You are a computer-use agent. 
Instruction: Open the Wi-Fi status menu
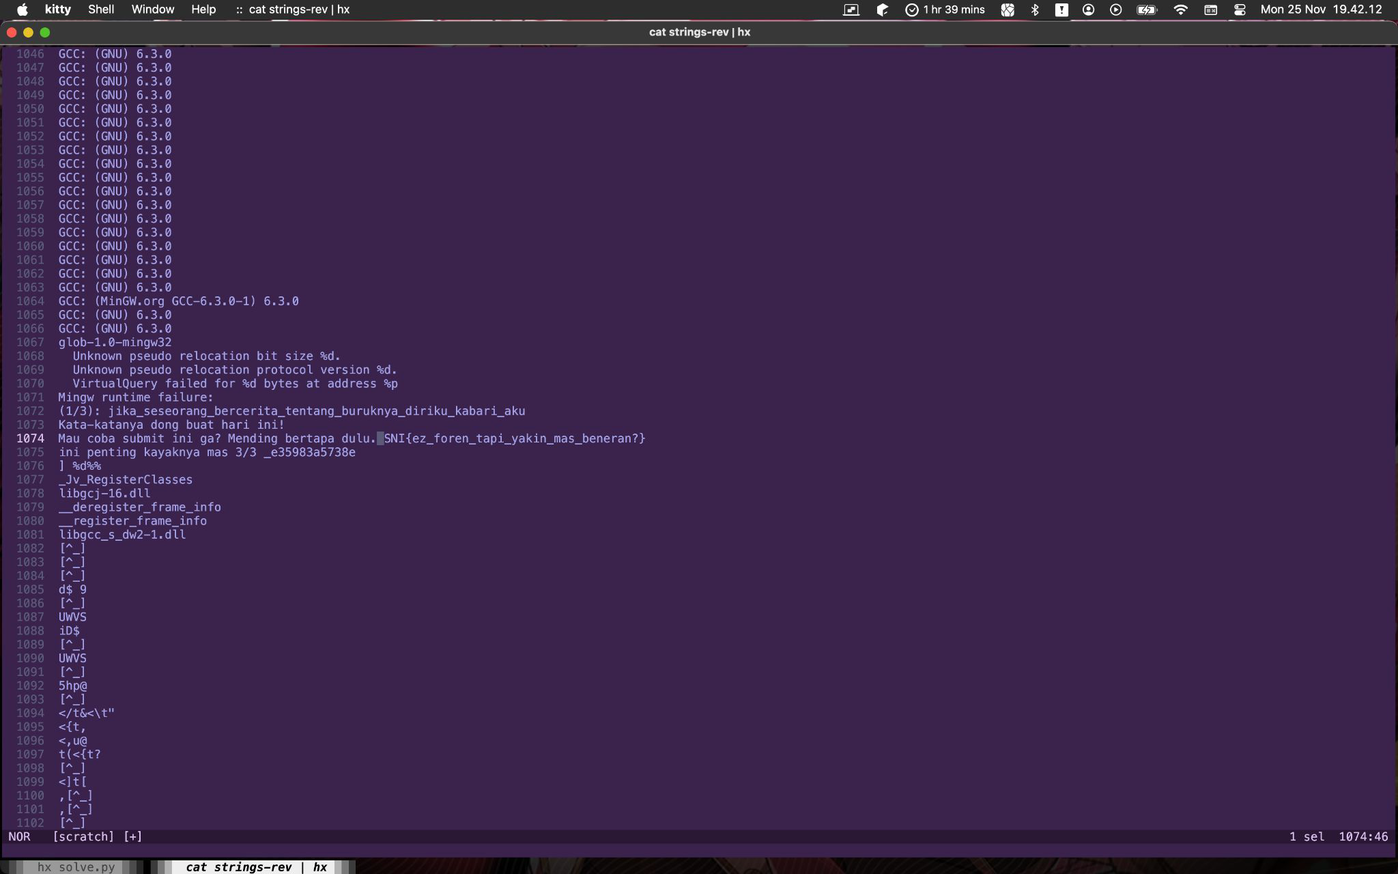[1180, 10]
